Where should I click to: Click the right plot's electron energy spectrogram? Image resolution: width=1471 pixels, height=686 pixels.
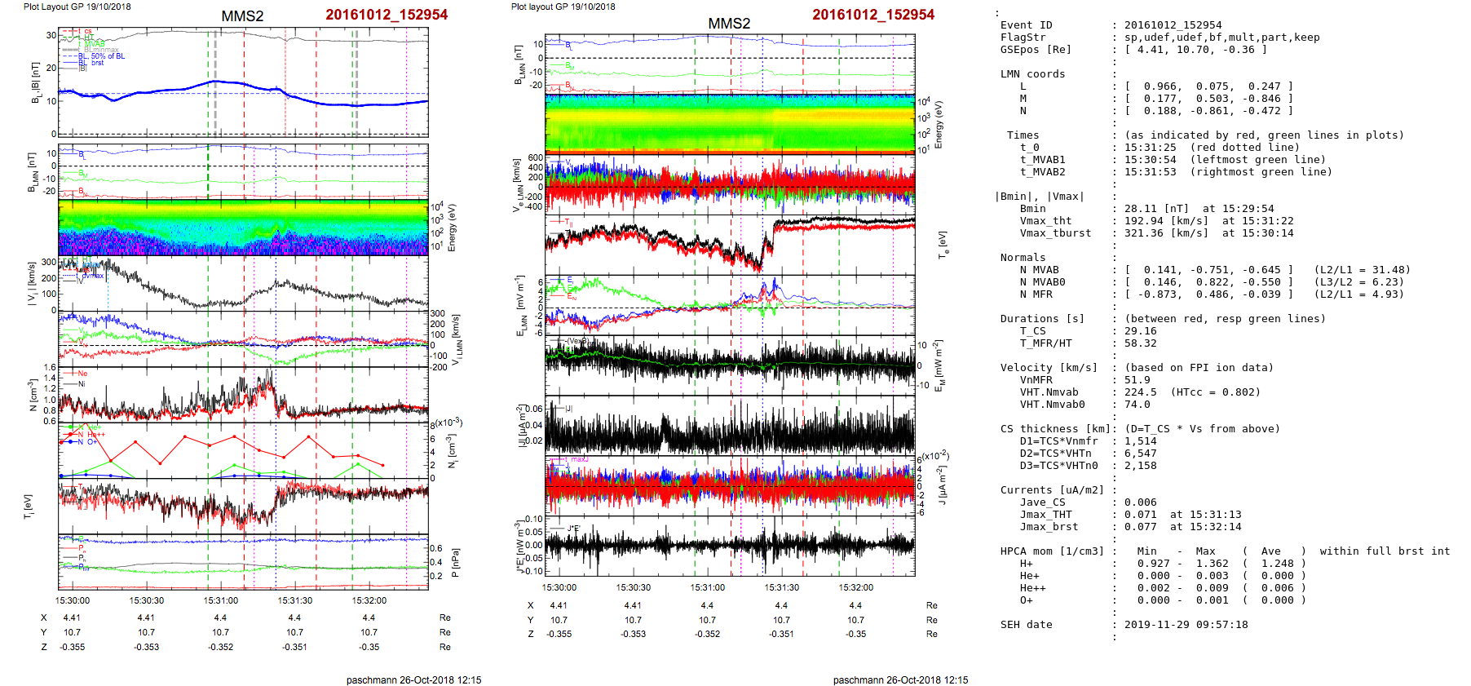(x=730, y=123)
